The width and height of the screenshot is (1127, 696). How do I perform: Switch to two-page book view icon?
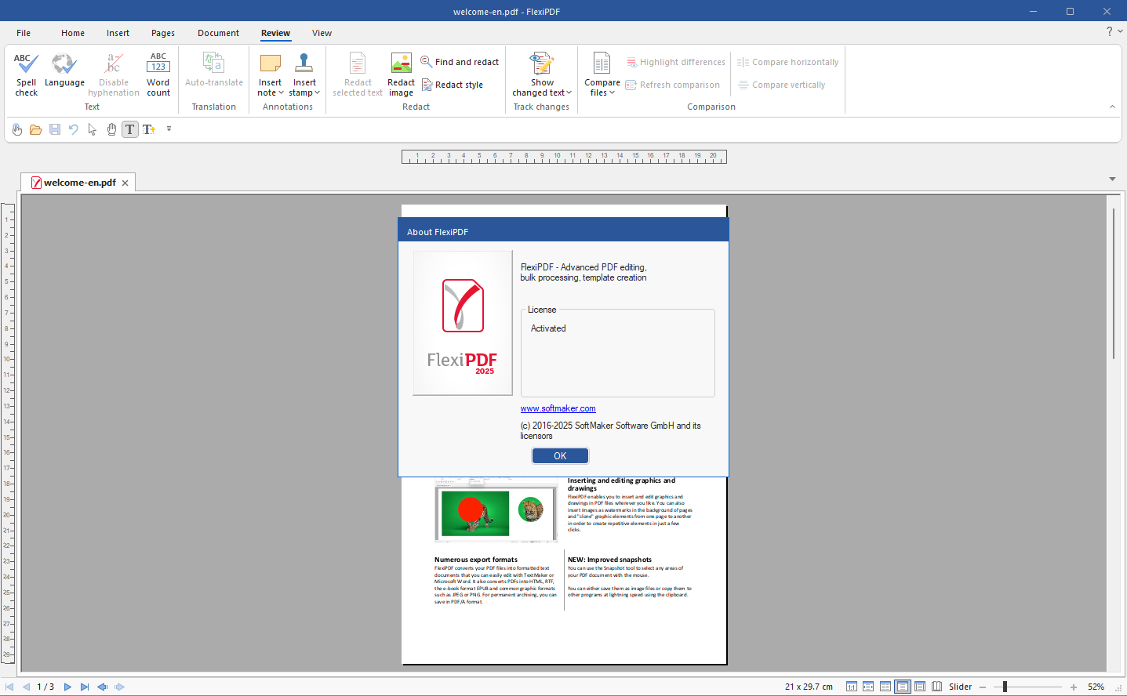click(x=936, y=687)
